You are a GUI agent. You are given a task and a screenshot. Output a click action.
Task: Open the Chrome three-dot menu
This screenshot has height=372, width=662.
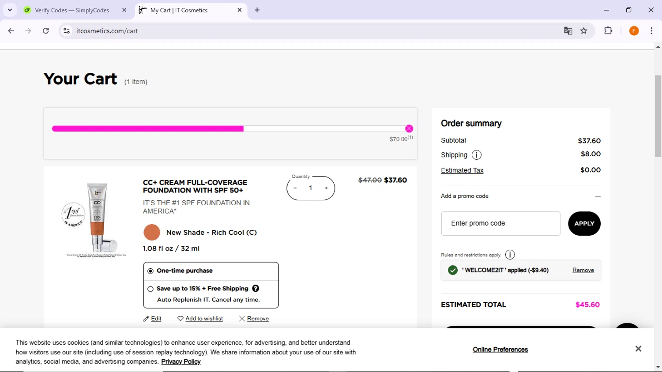pos(651,31)
